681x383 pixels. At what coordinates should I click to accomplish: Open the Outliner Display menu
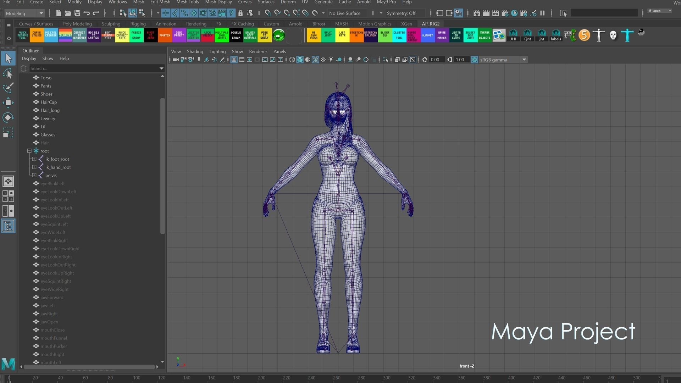(x=29, y=59)
